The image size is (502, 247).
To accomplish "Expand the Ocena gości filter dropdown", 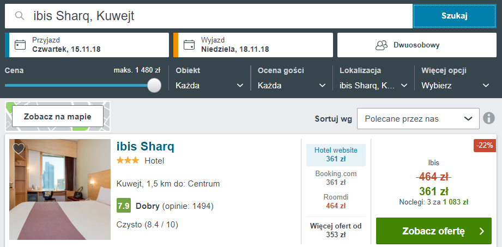I will click(292, 86).
